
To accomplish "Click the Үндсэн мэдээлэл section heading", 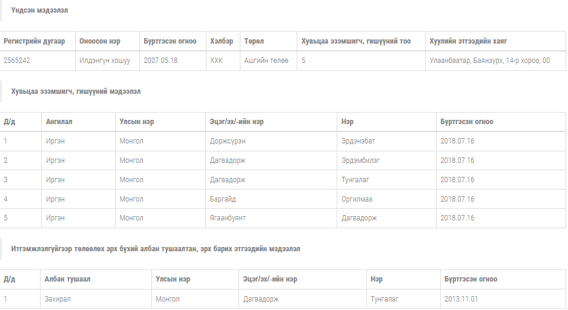I will click(39, 10).
